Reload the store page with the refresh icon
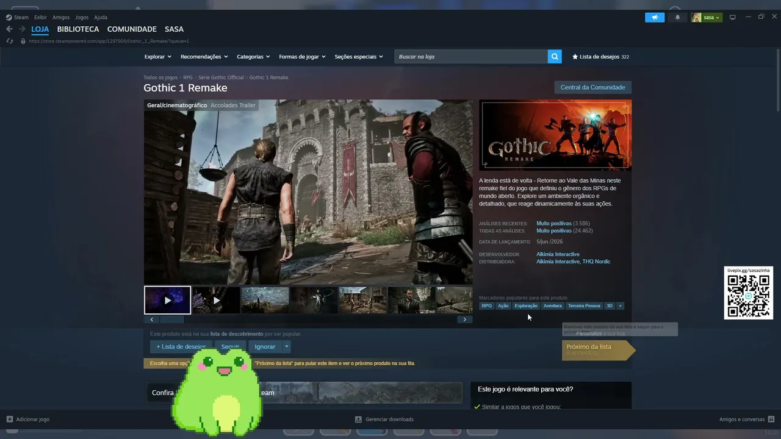781x439 pixels. 9,41
